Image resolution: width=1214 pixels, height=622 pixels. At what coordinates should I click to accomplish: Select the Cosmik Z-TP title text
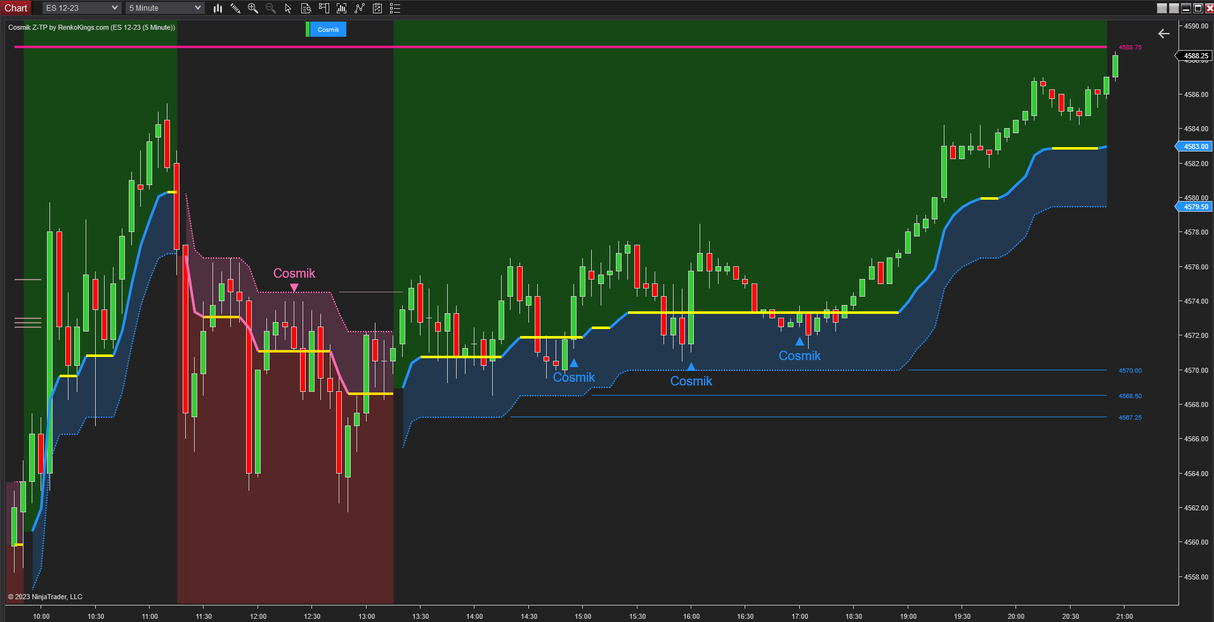point(28,28)
